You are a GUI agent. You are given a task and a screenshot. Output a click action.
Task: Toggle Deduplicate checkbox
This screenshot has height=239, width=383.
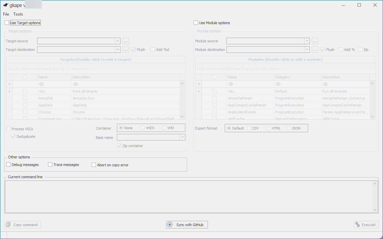(x=14, y=137)
